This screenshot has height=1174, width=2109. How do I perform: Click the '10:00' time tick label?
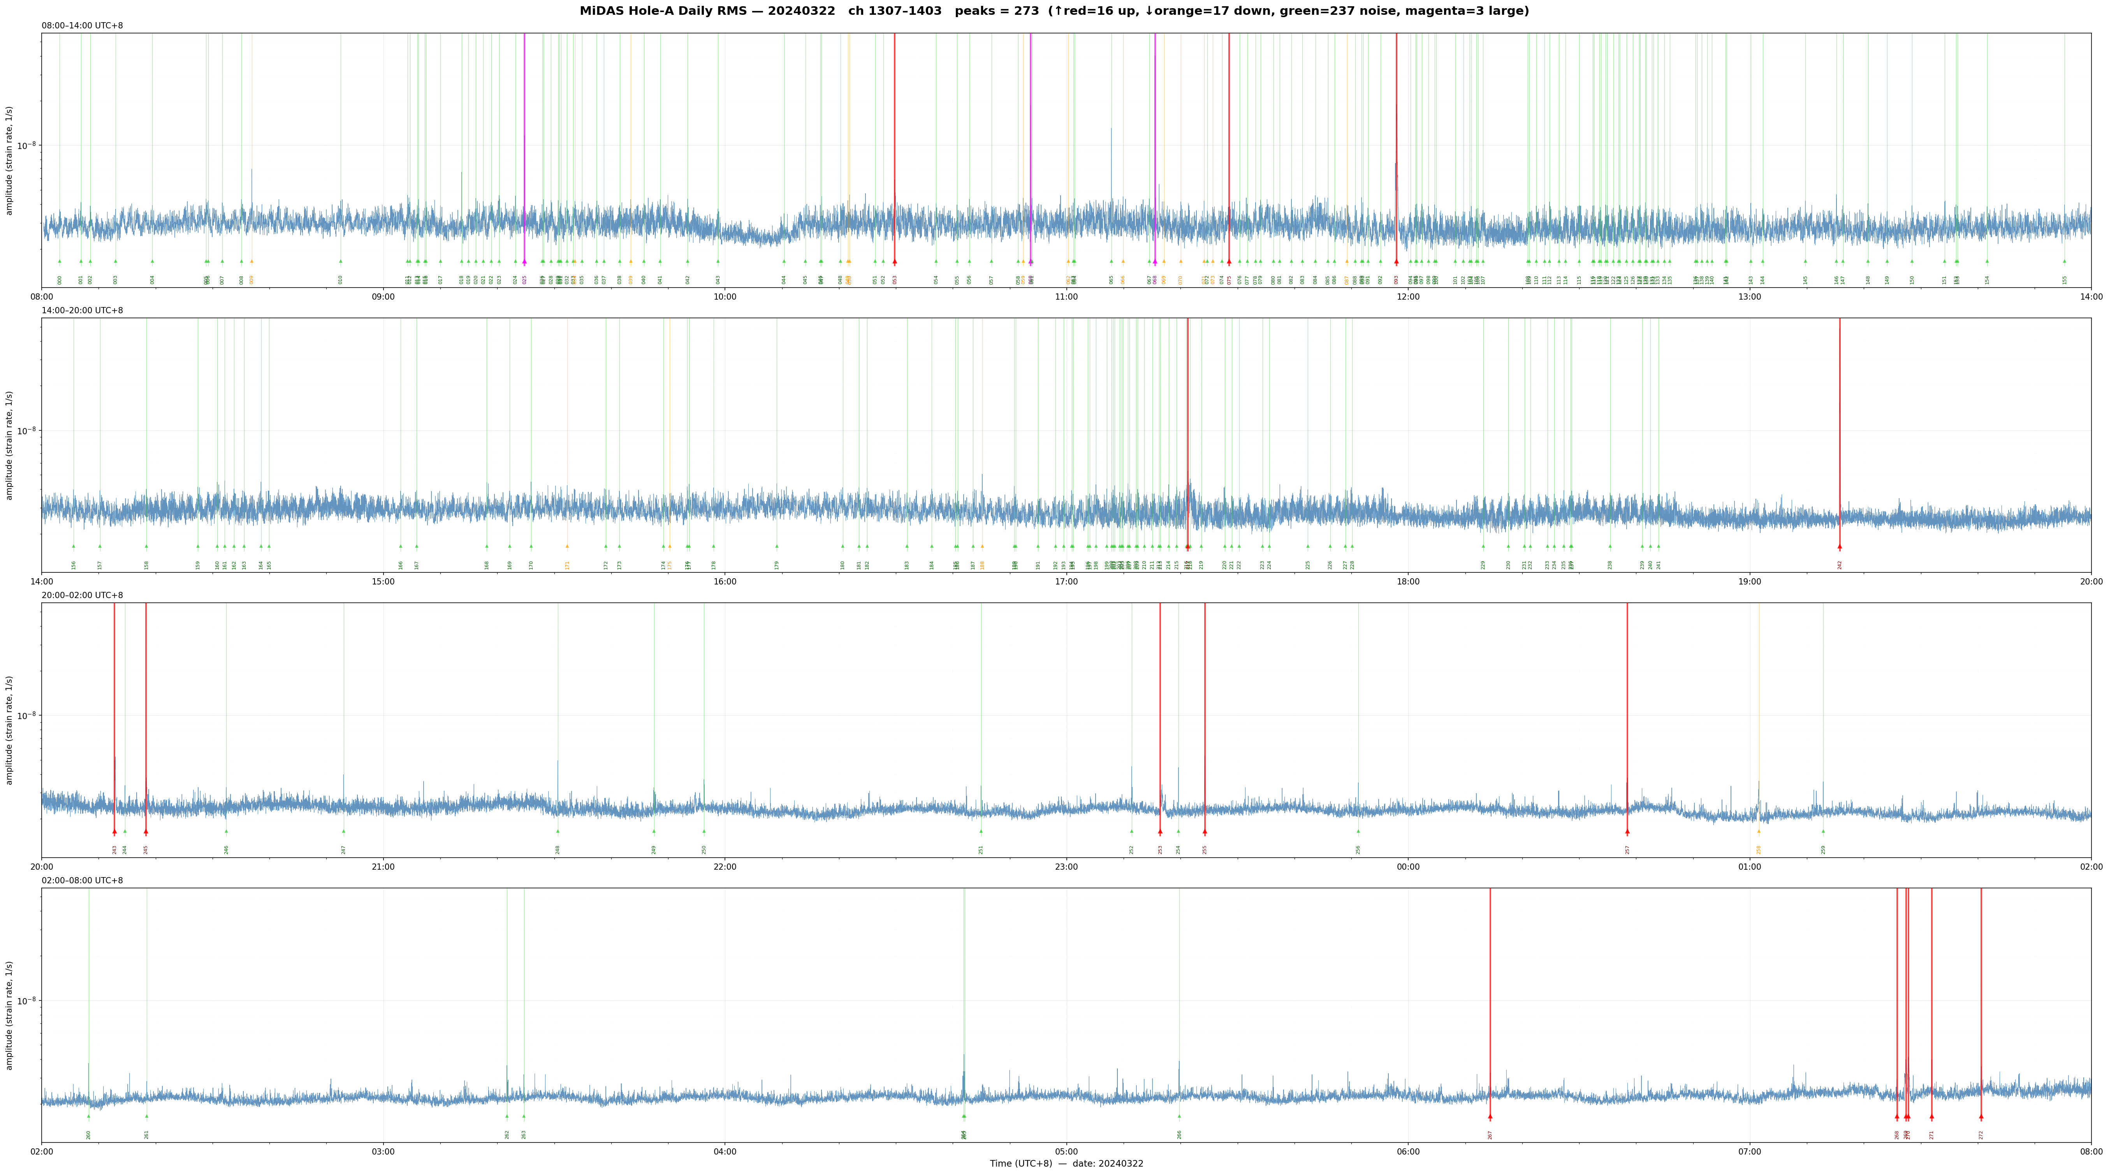[725, 297]
